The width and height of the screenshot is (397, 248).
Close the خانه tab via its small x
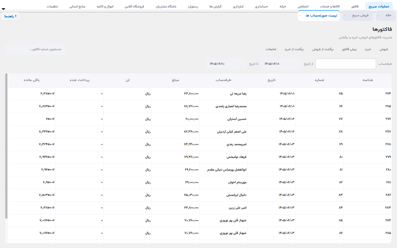point(378,16)
